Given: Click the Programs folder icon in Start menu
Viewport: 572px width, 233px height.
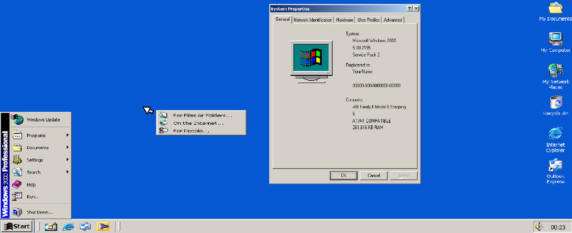Looking at the screenshot, I should click(17, 135).
